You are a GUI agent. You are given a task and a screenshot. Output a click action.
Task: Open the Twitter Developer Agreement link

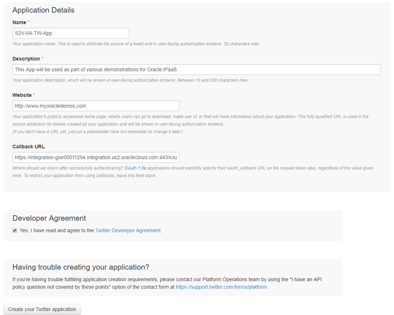tap(128, 231)
